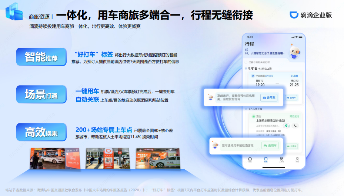Image resolution: width=344 pixels, height=196 pixels.
Task: Click the robot icon in the 高峰出行 popup
Action: (210, 97)
